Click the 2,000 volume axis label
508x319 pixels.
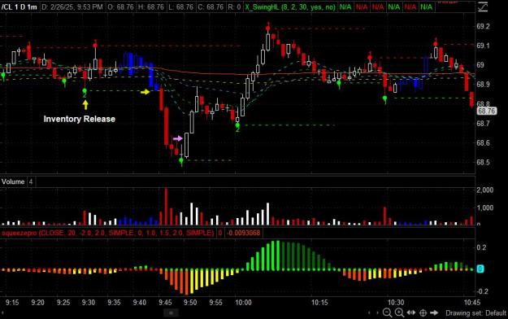click(485, 190)
